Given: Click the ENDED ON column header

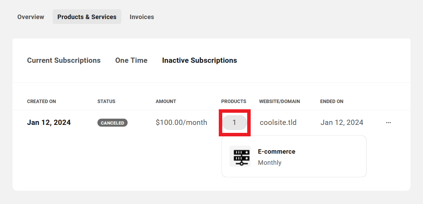Looking at the screenshot, I should click(332, 101).
